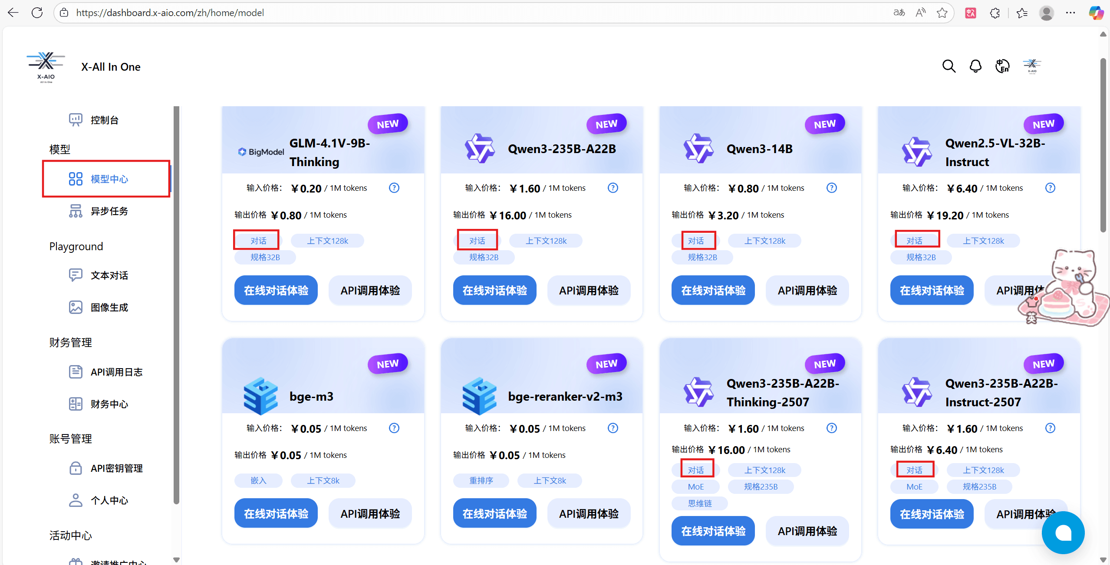Viewport: 1110px width, 565px height.
Task: Add page to favorites with star icon
Action: (942, 13)
